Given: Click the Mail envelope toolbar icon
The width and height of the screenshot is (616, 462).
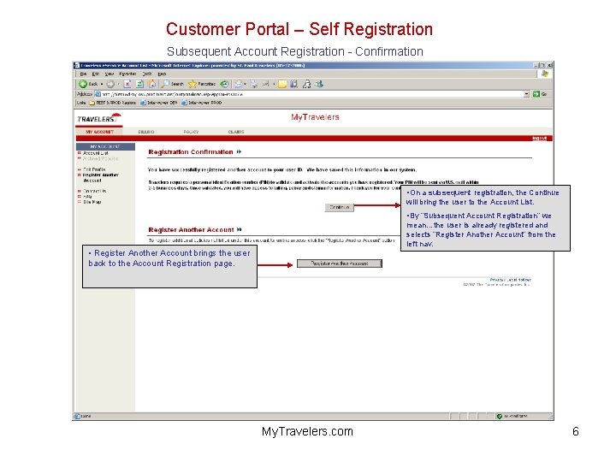Looking at the screenshot, I should click(x=239, y=84).
